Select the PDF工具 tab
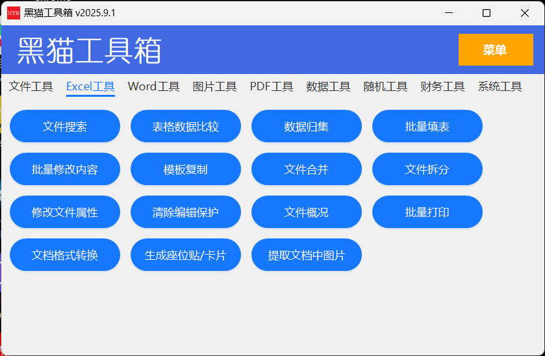 pyautogui.click(x=272, y=86)
